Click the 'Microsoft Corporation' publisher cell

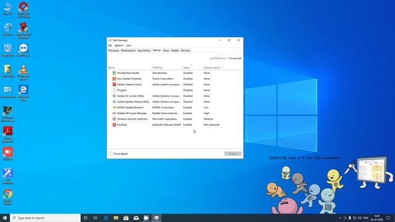[x=164, y=119]
